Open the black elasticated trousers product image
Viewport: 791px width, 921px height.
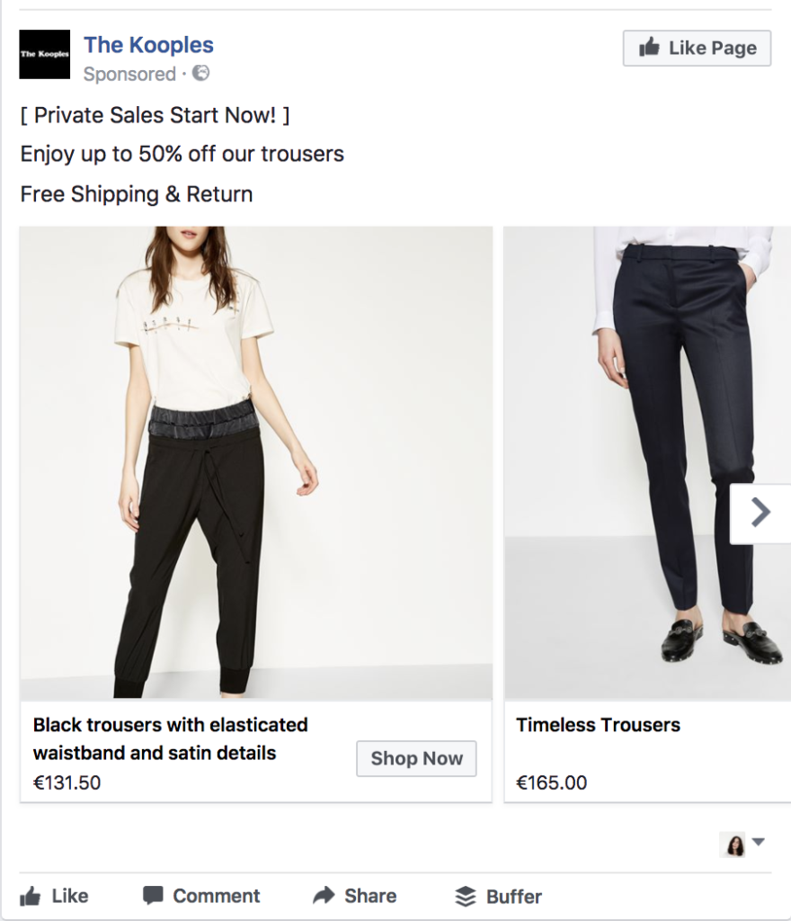(256, 463)
